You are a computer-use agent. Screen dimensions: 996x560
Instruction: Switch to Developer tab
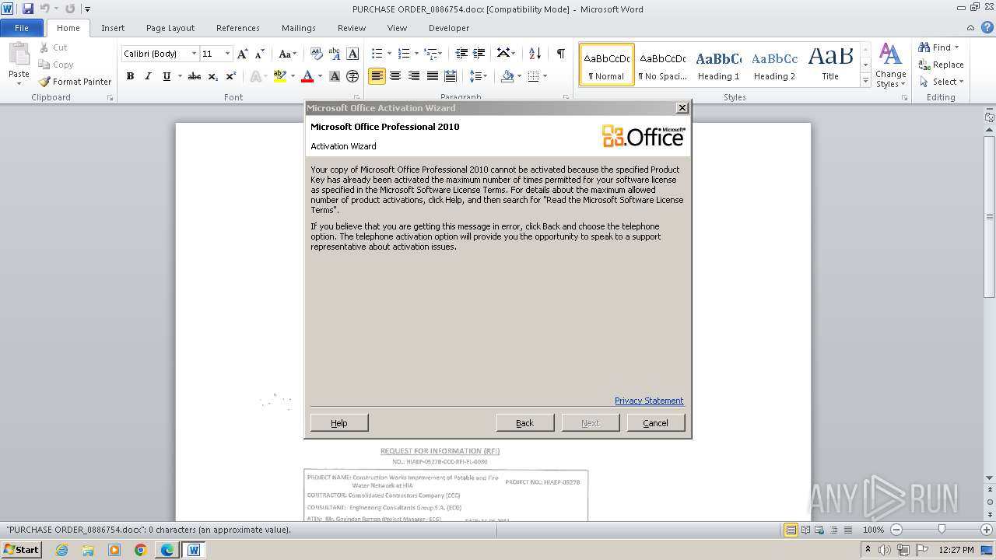(449, 28)
